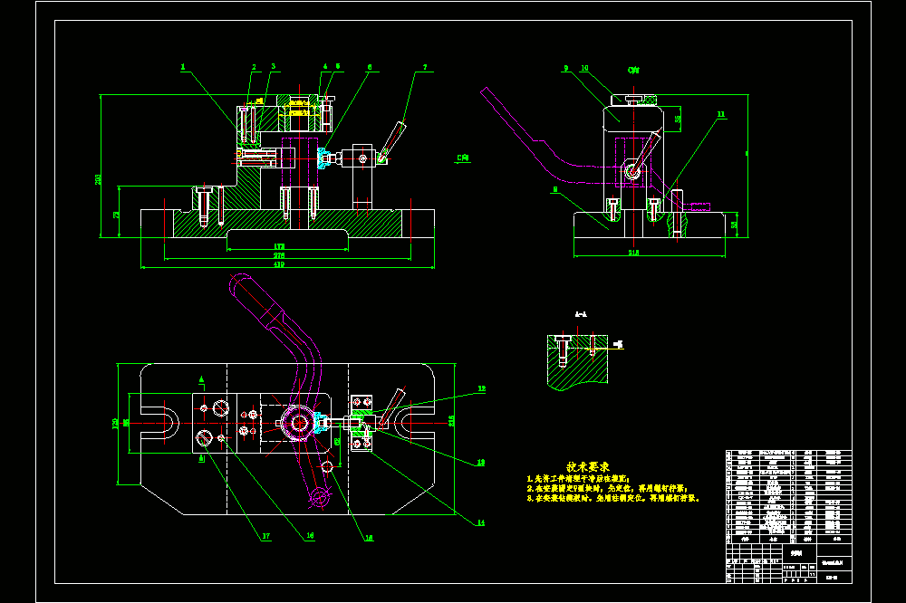
Task: Click part callout number 7
Action: point(425,68)
